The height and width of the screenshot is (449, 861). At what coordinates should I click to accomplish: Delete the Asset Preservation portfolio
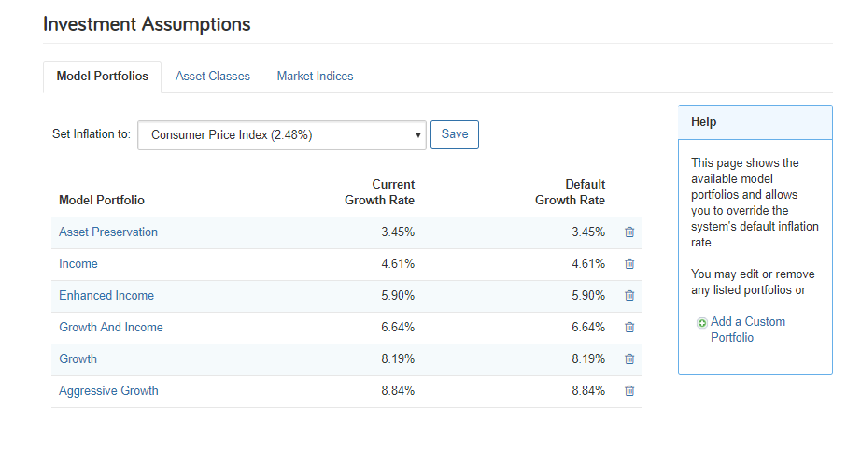click(629, 232)
